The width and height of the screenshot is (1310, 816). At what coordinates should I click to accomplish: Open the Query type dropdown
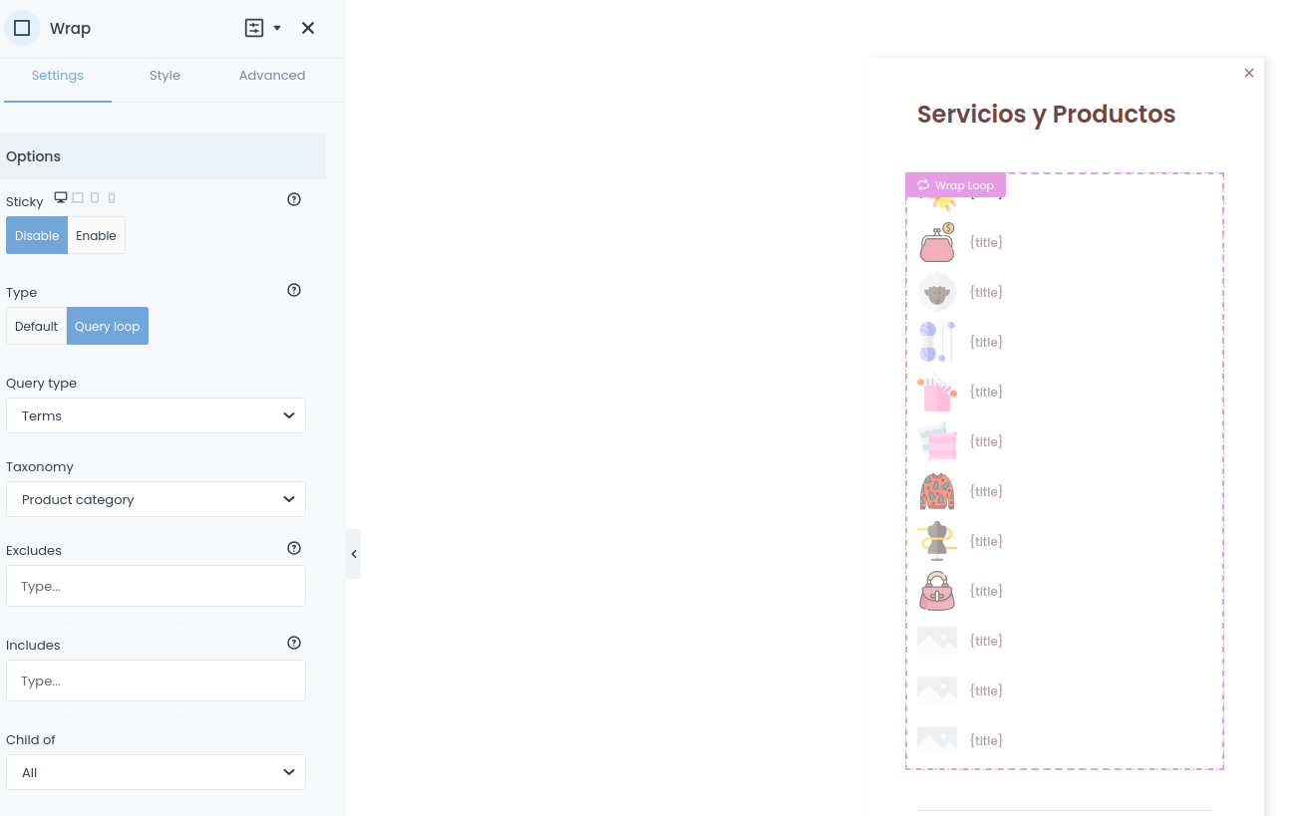coord(156,415)
